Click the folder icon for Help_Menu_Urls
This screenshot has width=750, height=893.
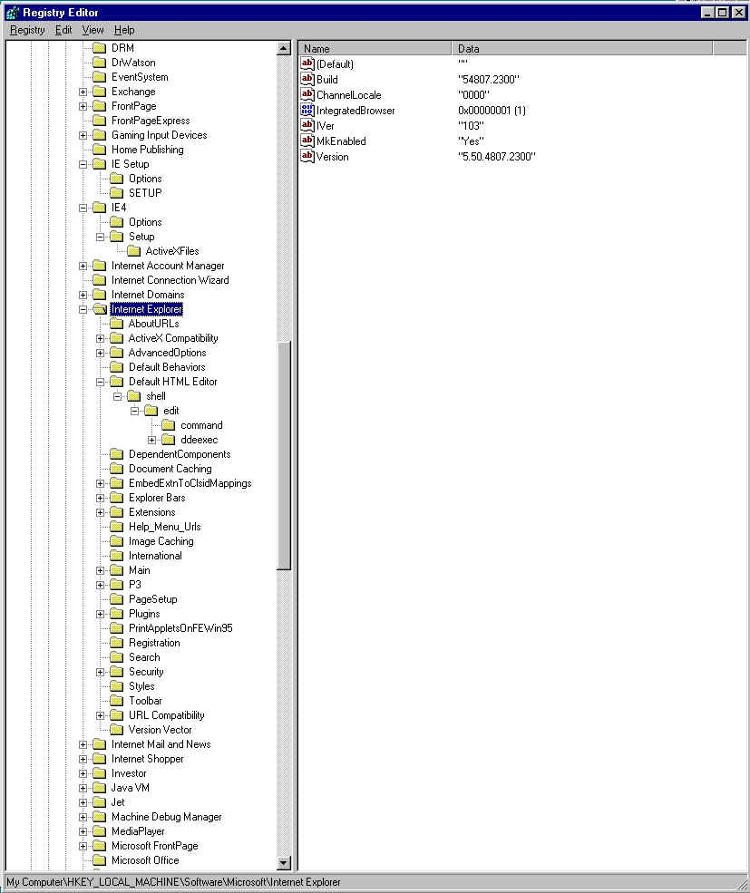click(x=117, y=527)
